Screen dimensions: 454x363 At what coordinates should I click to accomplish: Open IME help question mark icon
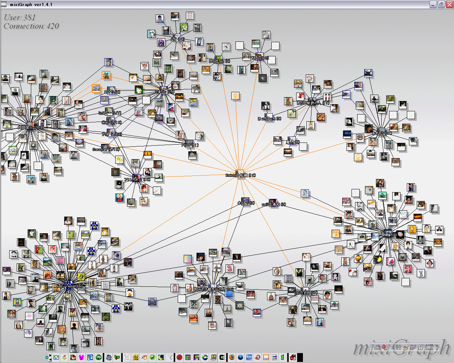tap(421, 347)
